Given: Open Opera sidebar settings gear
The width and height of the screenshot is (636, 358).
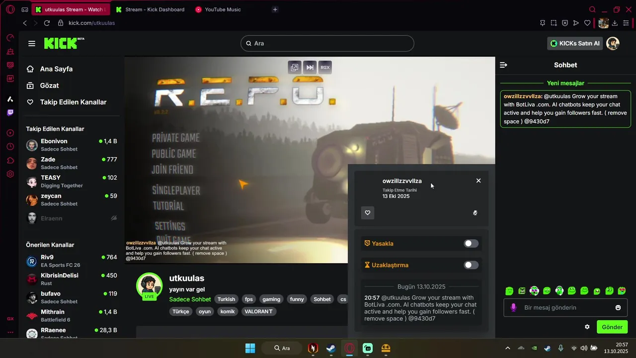Looking at the screenshot, I should [x=10, y=174].
